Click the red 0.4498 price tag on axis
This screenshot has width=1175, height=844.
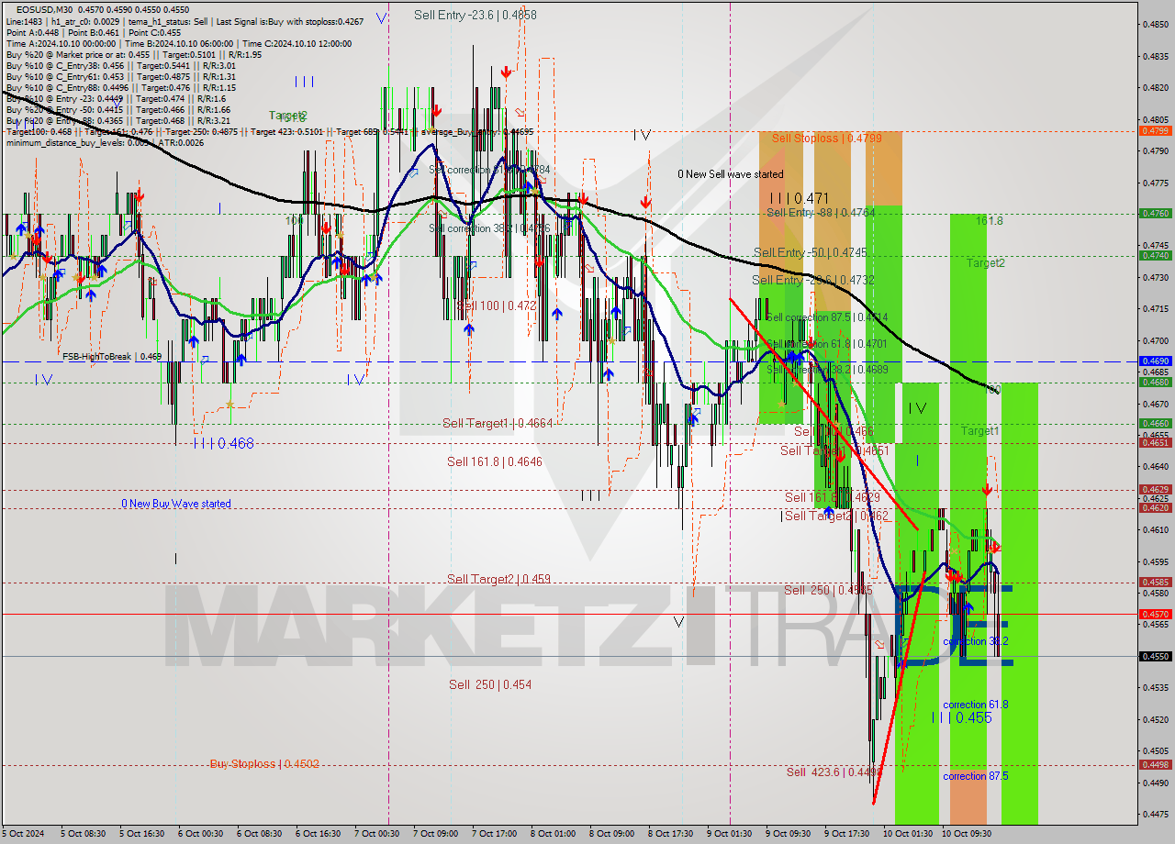(1155, 765)
